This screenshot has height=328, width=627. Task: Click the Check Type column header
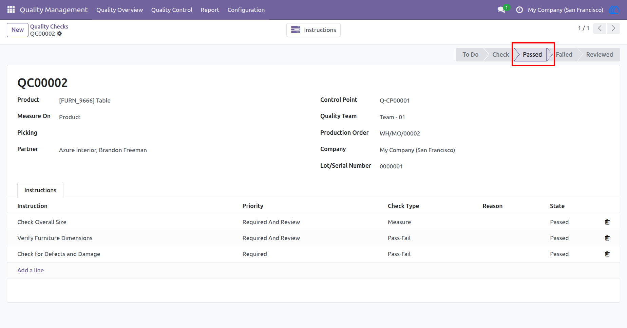(403, 206)
